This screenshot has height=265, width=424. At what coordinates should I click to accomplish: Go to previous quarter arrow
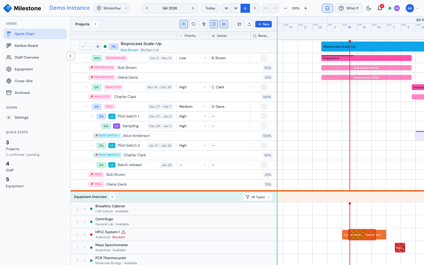tap(147, 8)
